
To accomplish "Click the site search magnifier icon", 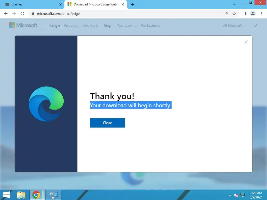I will [255, 26].
